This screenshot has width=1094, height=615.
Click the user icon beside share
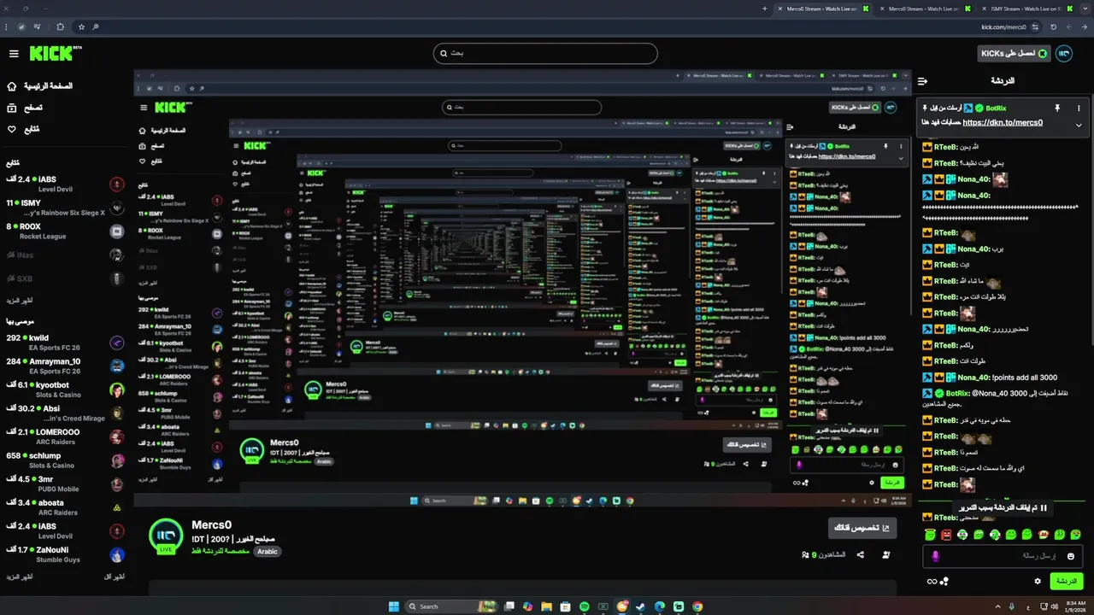[886, 555]
